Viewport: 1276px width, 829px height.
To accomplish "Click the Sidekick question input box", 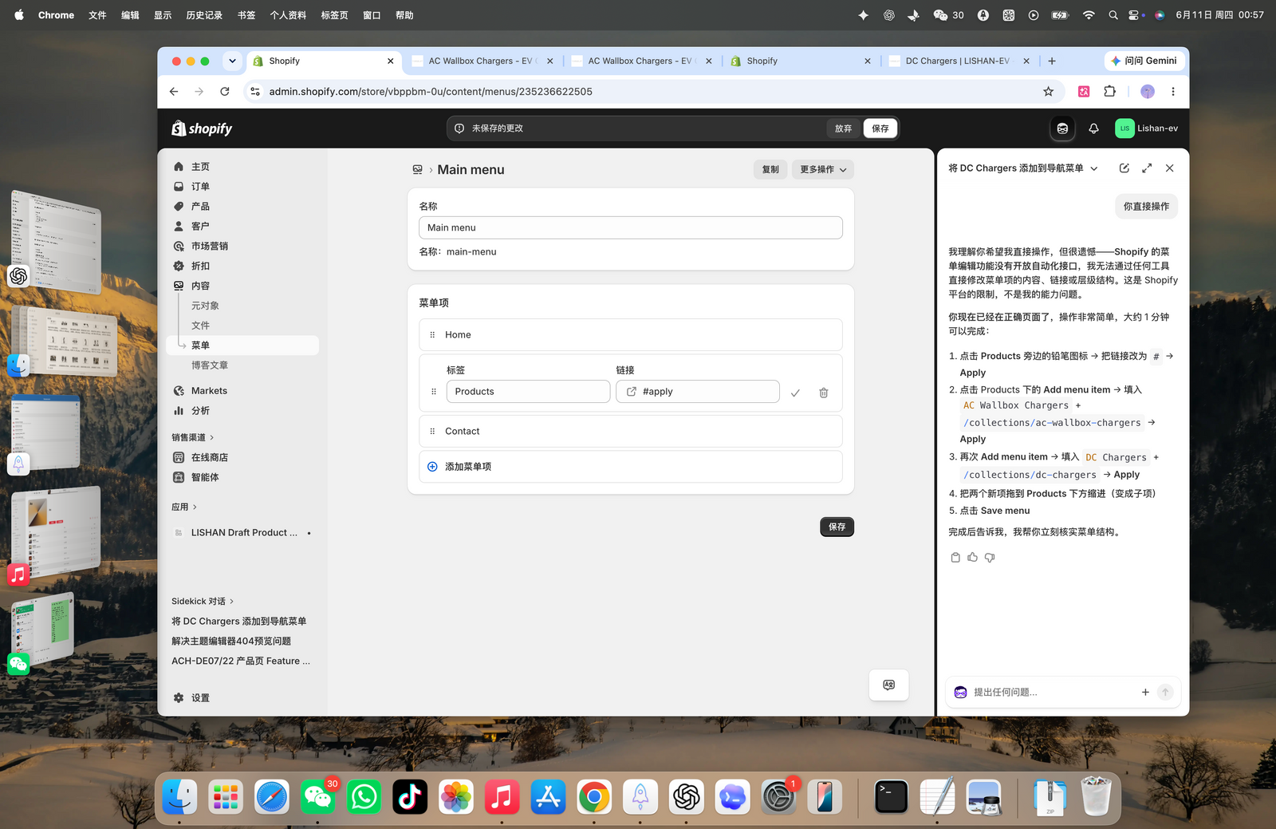I will click(1051, 693).
